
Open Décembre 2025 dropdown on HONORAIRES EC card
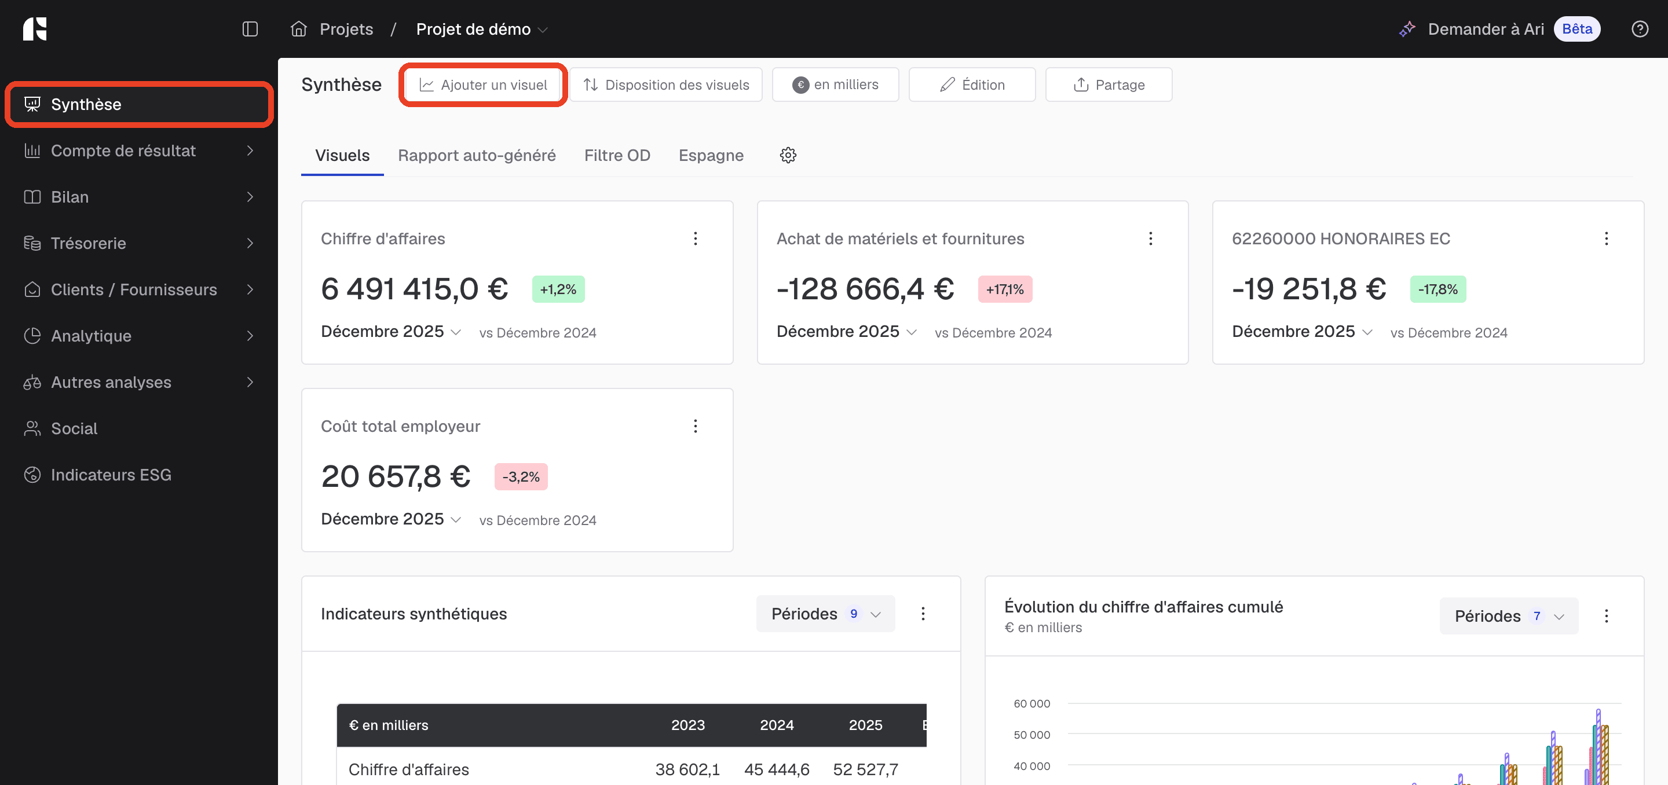point(1302,331)
